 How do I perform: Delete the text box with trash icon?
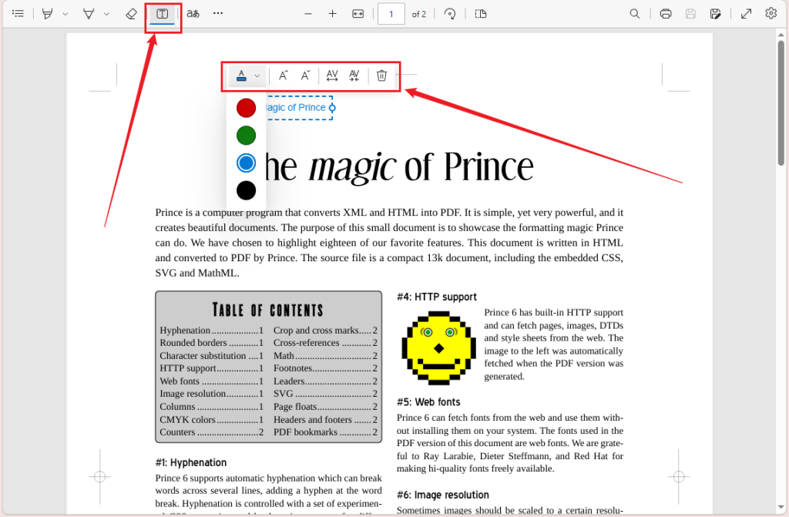coord(382,76)
